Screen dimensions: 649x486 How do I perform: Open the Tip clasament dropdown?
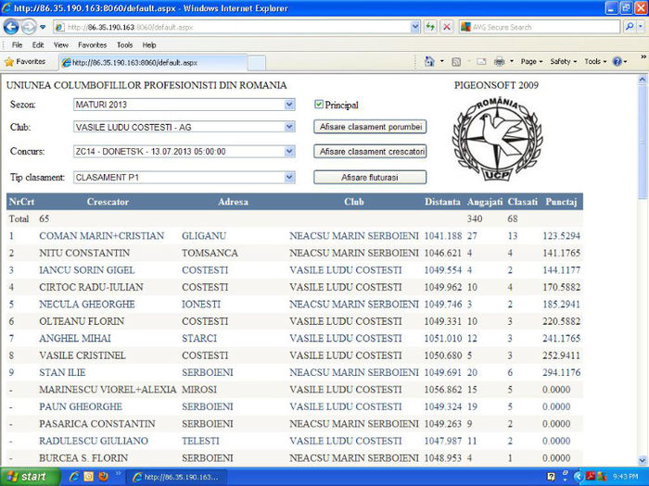click(289, 176)
